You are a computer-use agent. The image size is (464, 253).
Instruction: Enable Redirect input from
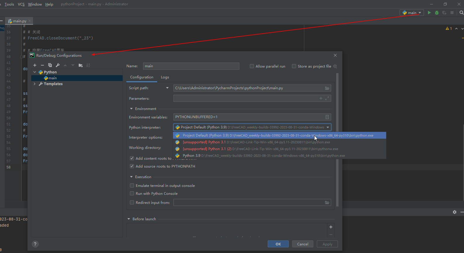tap(132, 202)
